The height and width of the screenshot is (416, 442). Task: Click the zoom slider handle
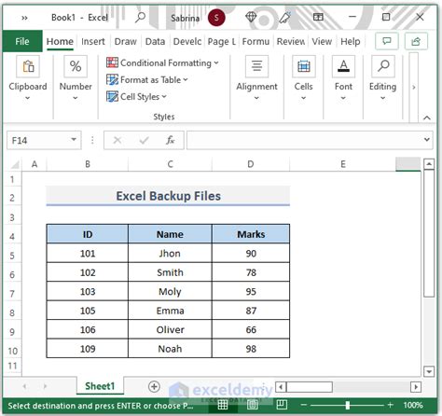348,405
